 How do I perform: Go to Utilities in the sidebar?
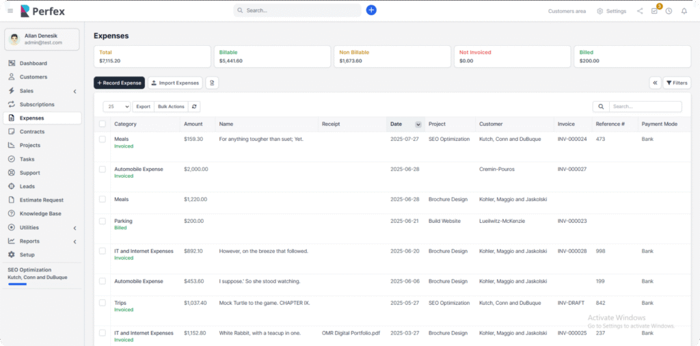[42, 227]
